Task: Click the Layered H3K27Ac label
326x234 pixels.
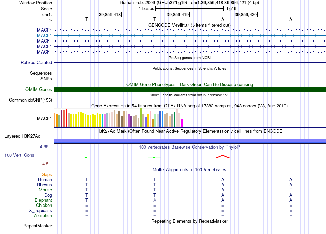Action: 22,136
